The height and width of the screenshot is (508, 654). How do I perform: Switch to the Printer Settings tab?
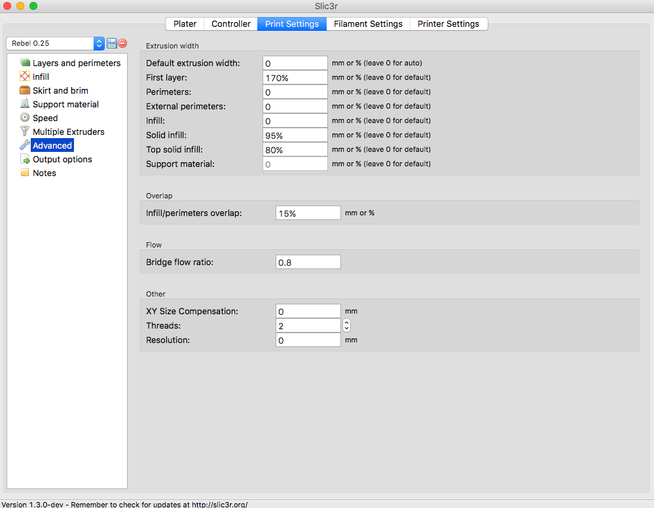click(x=448, y=24)
